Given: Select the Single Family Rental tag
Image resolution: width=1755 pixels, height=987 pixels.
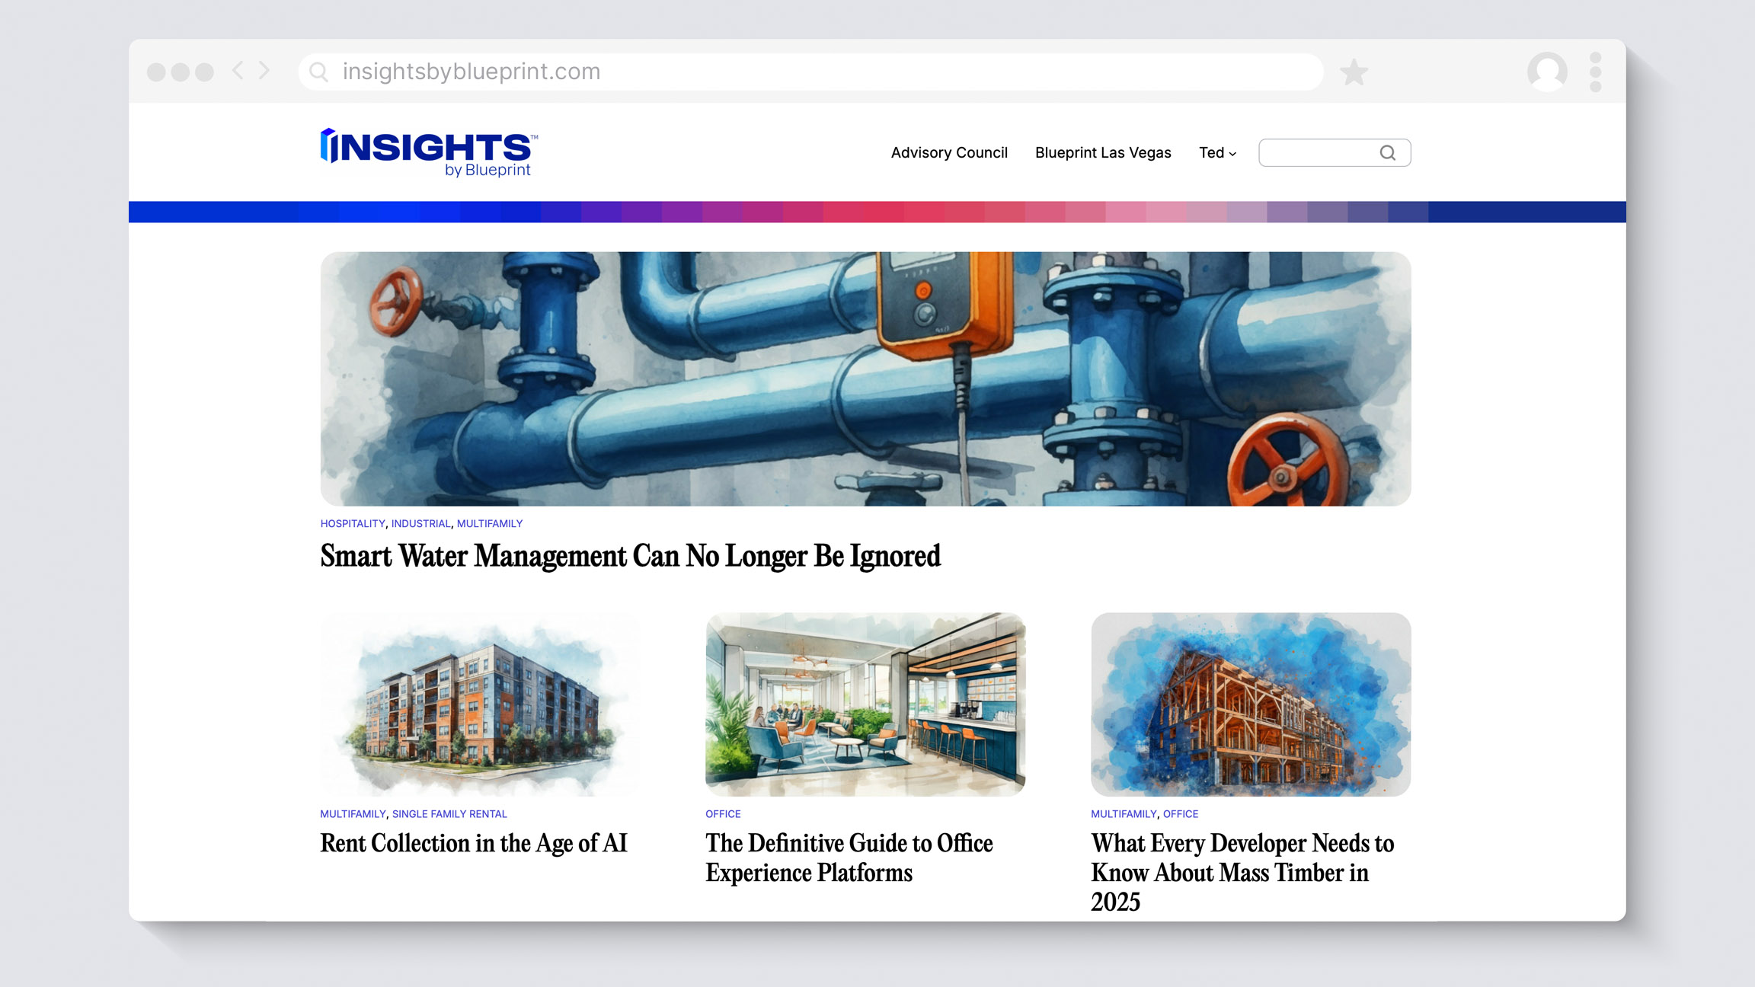Looking at the screenshot, I should click(x=449, y=814).
